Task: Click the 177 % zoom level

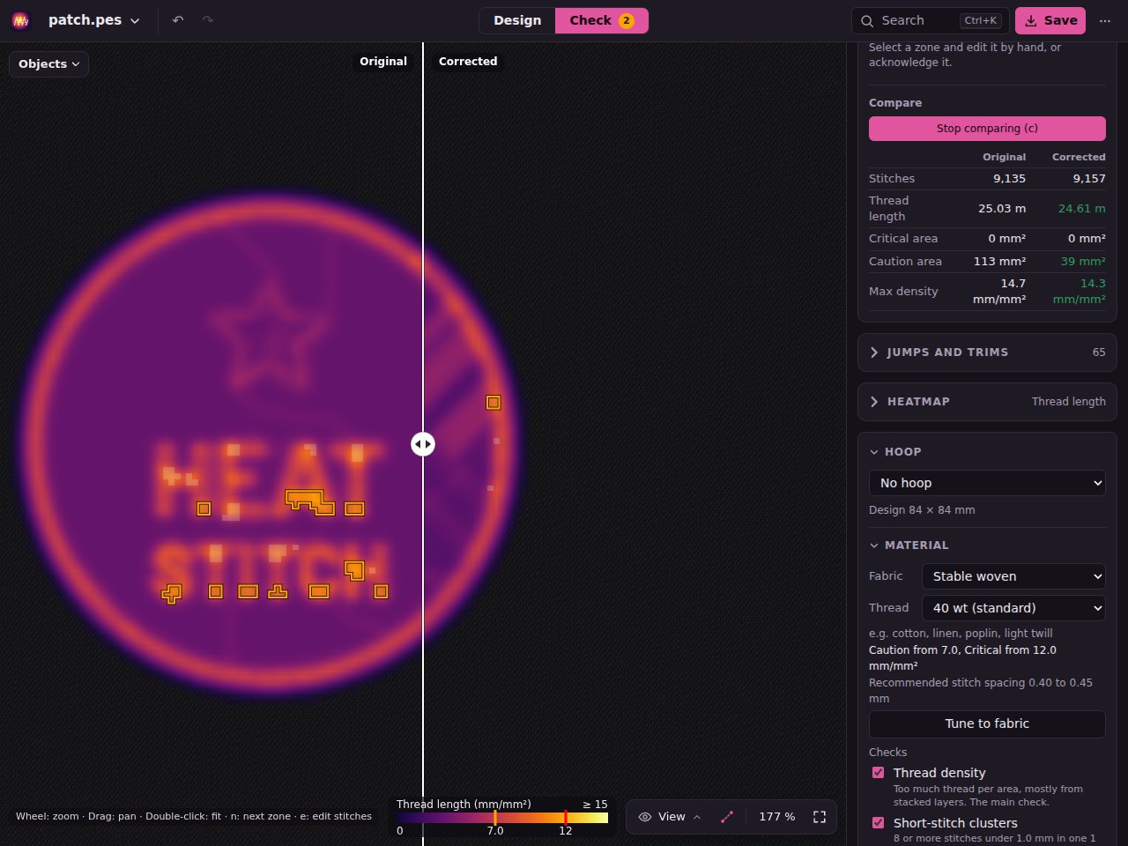Action: 776,817
